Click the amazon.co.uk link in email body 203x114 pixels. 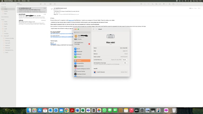[71, 20]
